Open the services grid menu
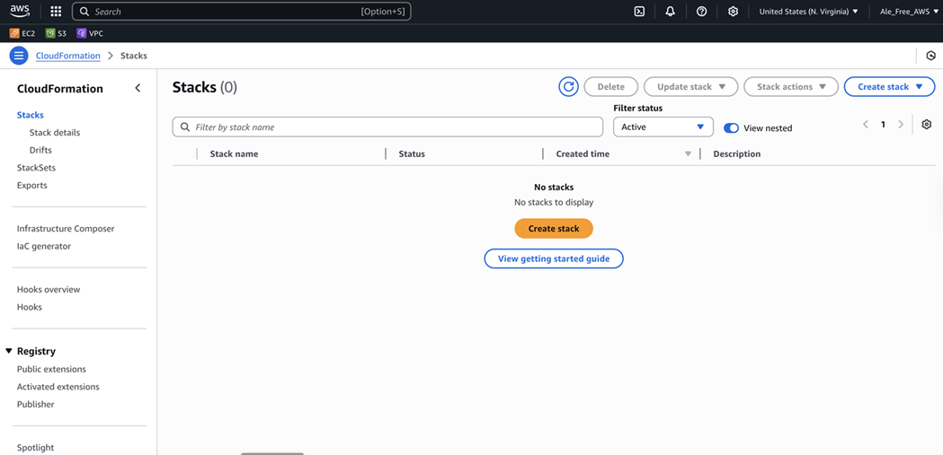 tap(56, 12)
